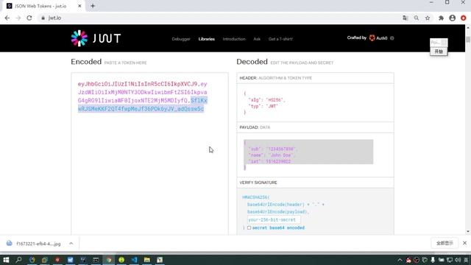Screen dimensions: 471x265
Task: Toggle secret base64 encoded checkbox
Action: [x=249, y=227]
